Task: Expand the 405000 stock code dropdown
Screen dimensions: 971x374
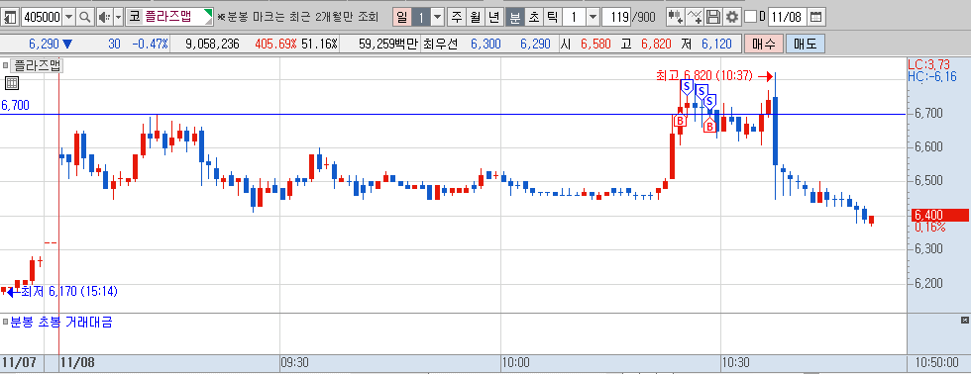Action: click(68, 17)
